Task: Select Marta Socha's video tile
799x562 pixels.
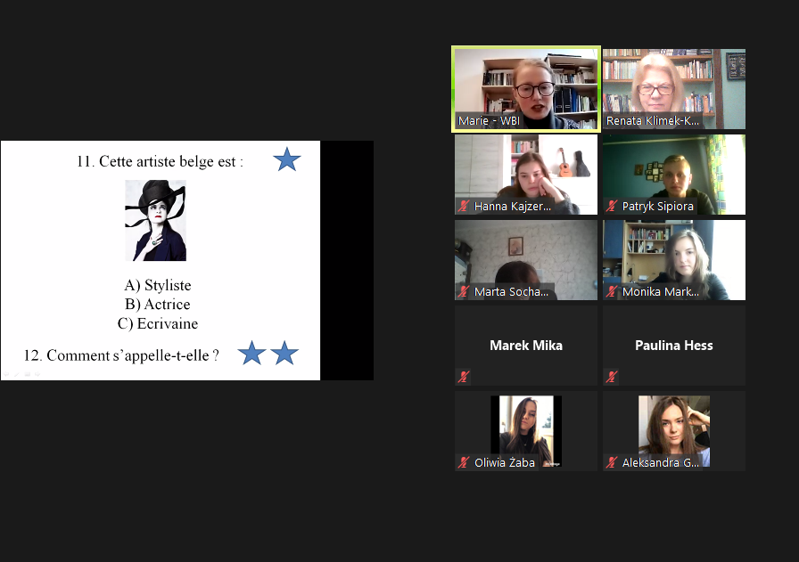Action: click(526, 260)
